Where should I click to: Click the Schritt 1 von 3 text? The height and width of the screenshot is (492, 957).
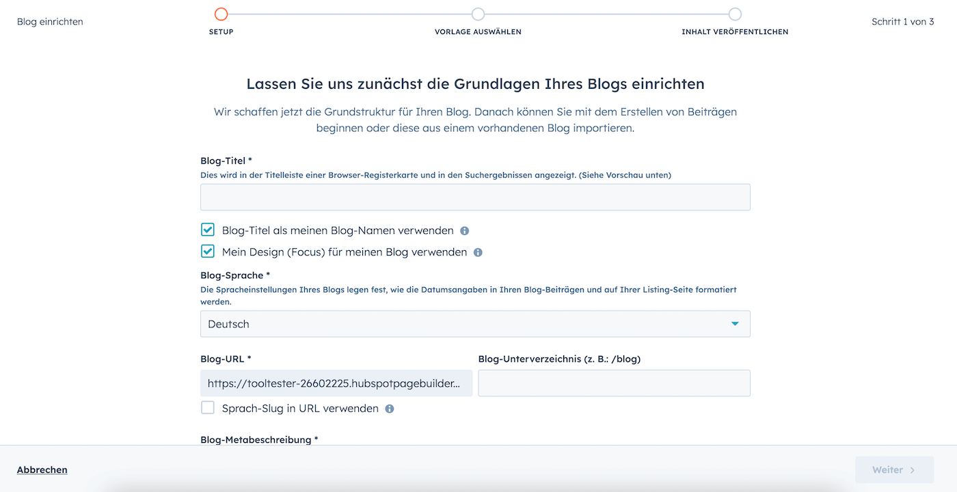coord(902,22)
